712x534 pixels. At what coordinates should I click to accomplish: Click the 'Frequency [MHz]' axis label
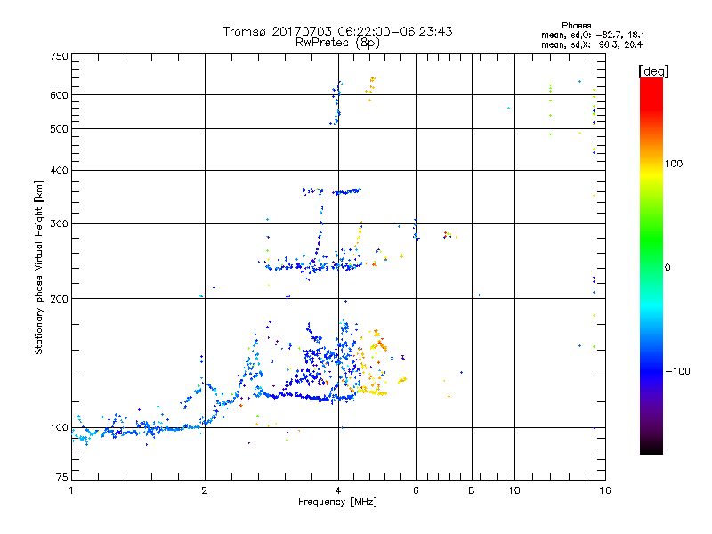click(x=337, y=502)
